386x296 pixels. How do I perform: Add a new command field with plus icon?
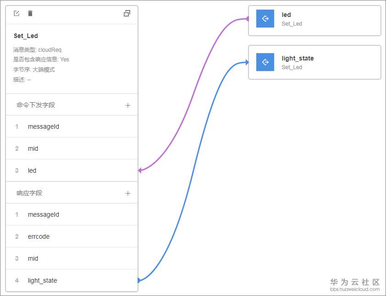[x=128, y=105]
